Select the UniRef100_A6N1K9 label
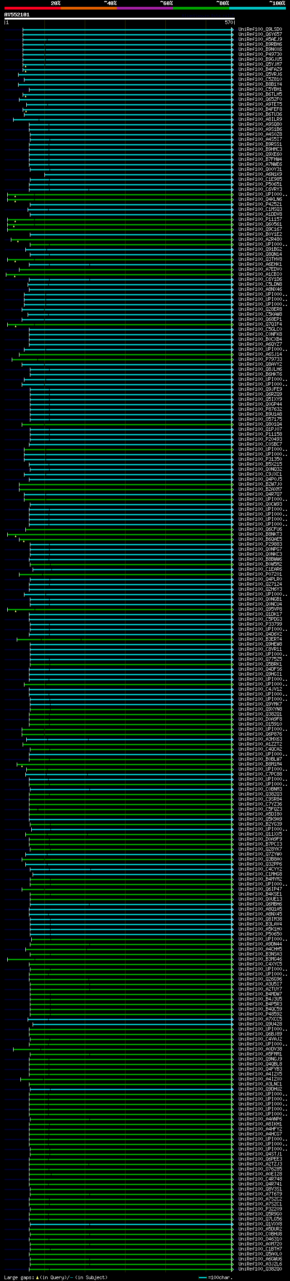Viewport: 290px width, 1281px height. 260,174
